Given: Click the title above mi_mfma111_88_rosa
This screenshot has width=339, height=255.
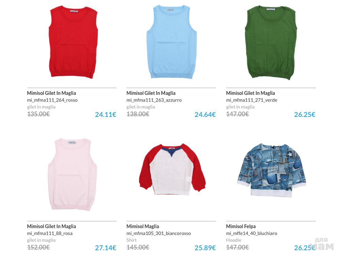Looking at the screenshot, I should pos(51,226).
